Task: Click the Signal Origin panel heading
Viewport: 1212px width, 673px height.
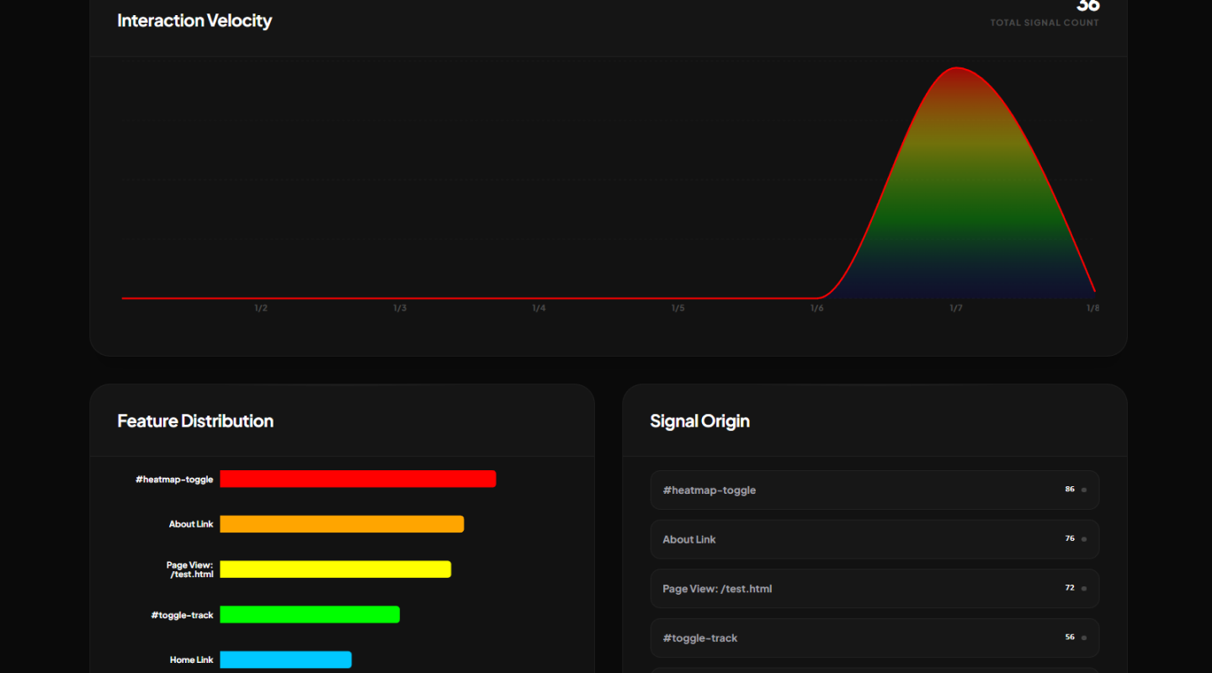Action: [699, 421]
